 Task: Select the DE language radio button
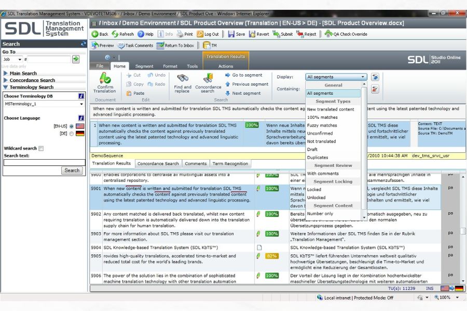[x=72, y=134]
